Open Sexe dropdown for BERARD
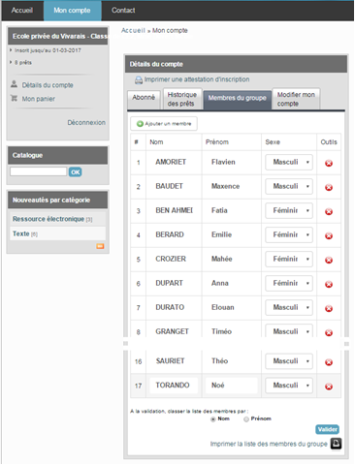 [x=289, y=234]
